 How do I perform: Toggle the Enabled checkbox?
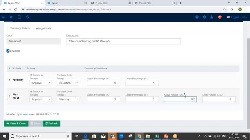(8, 51)
